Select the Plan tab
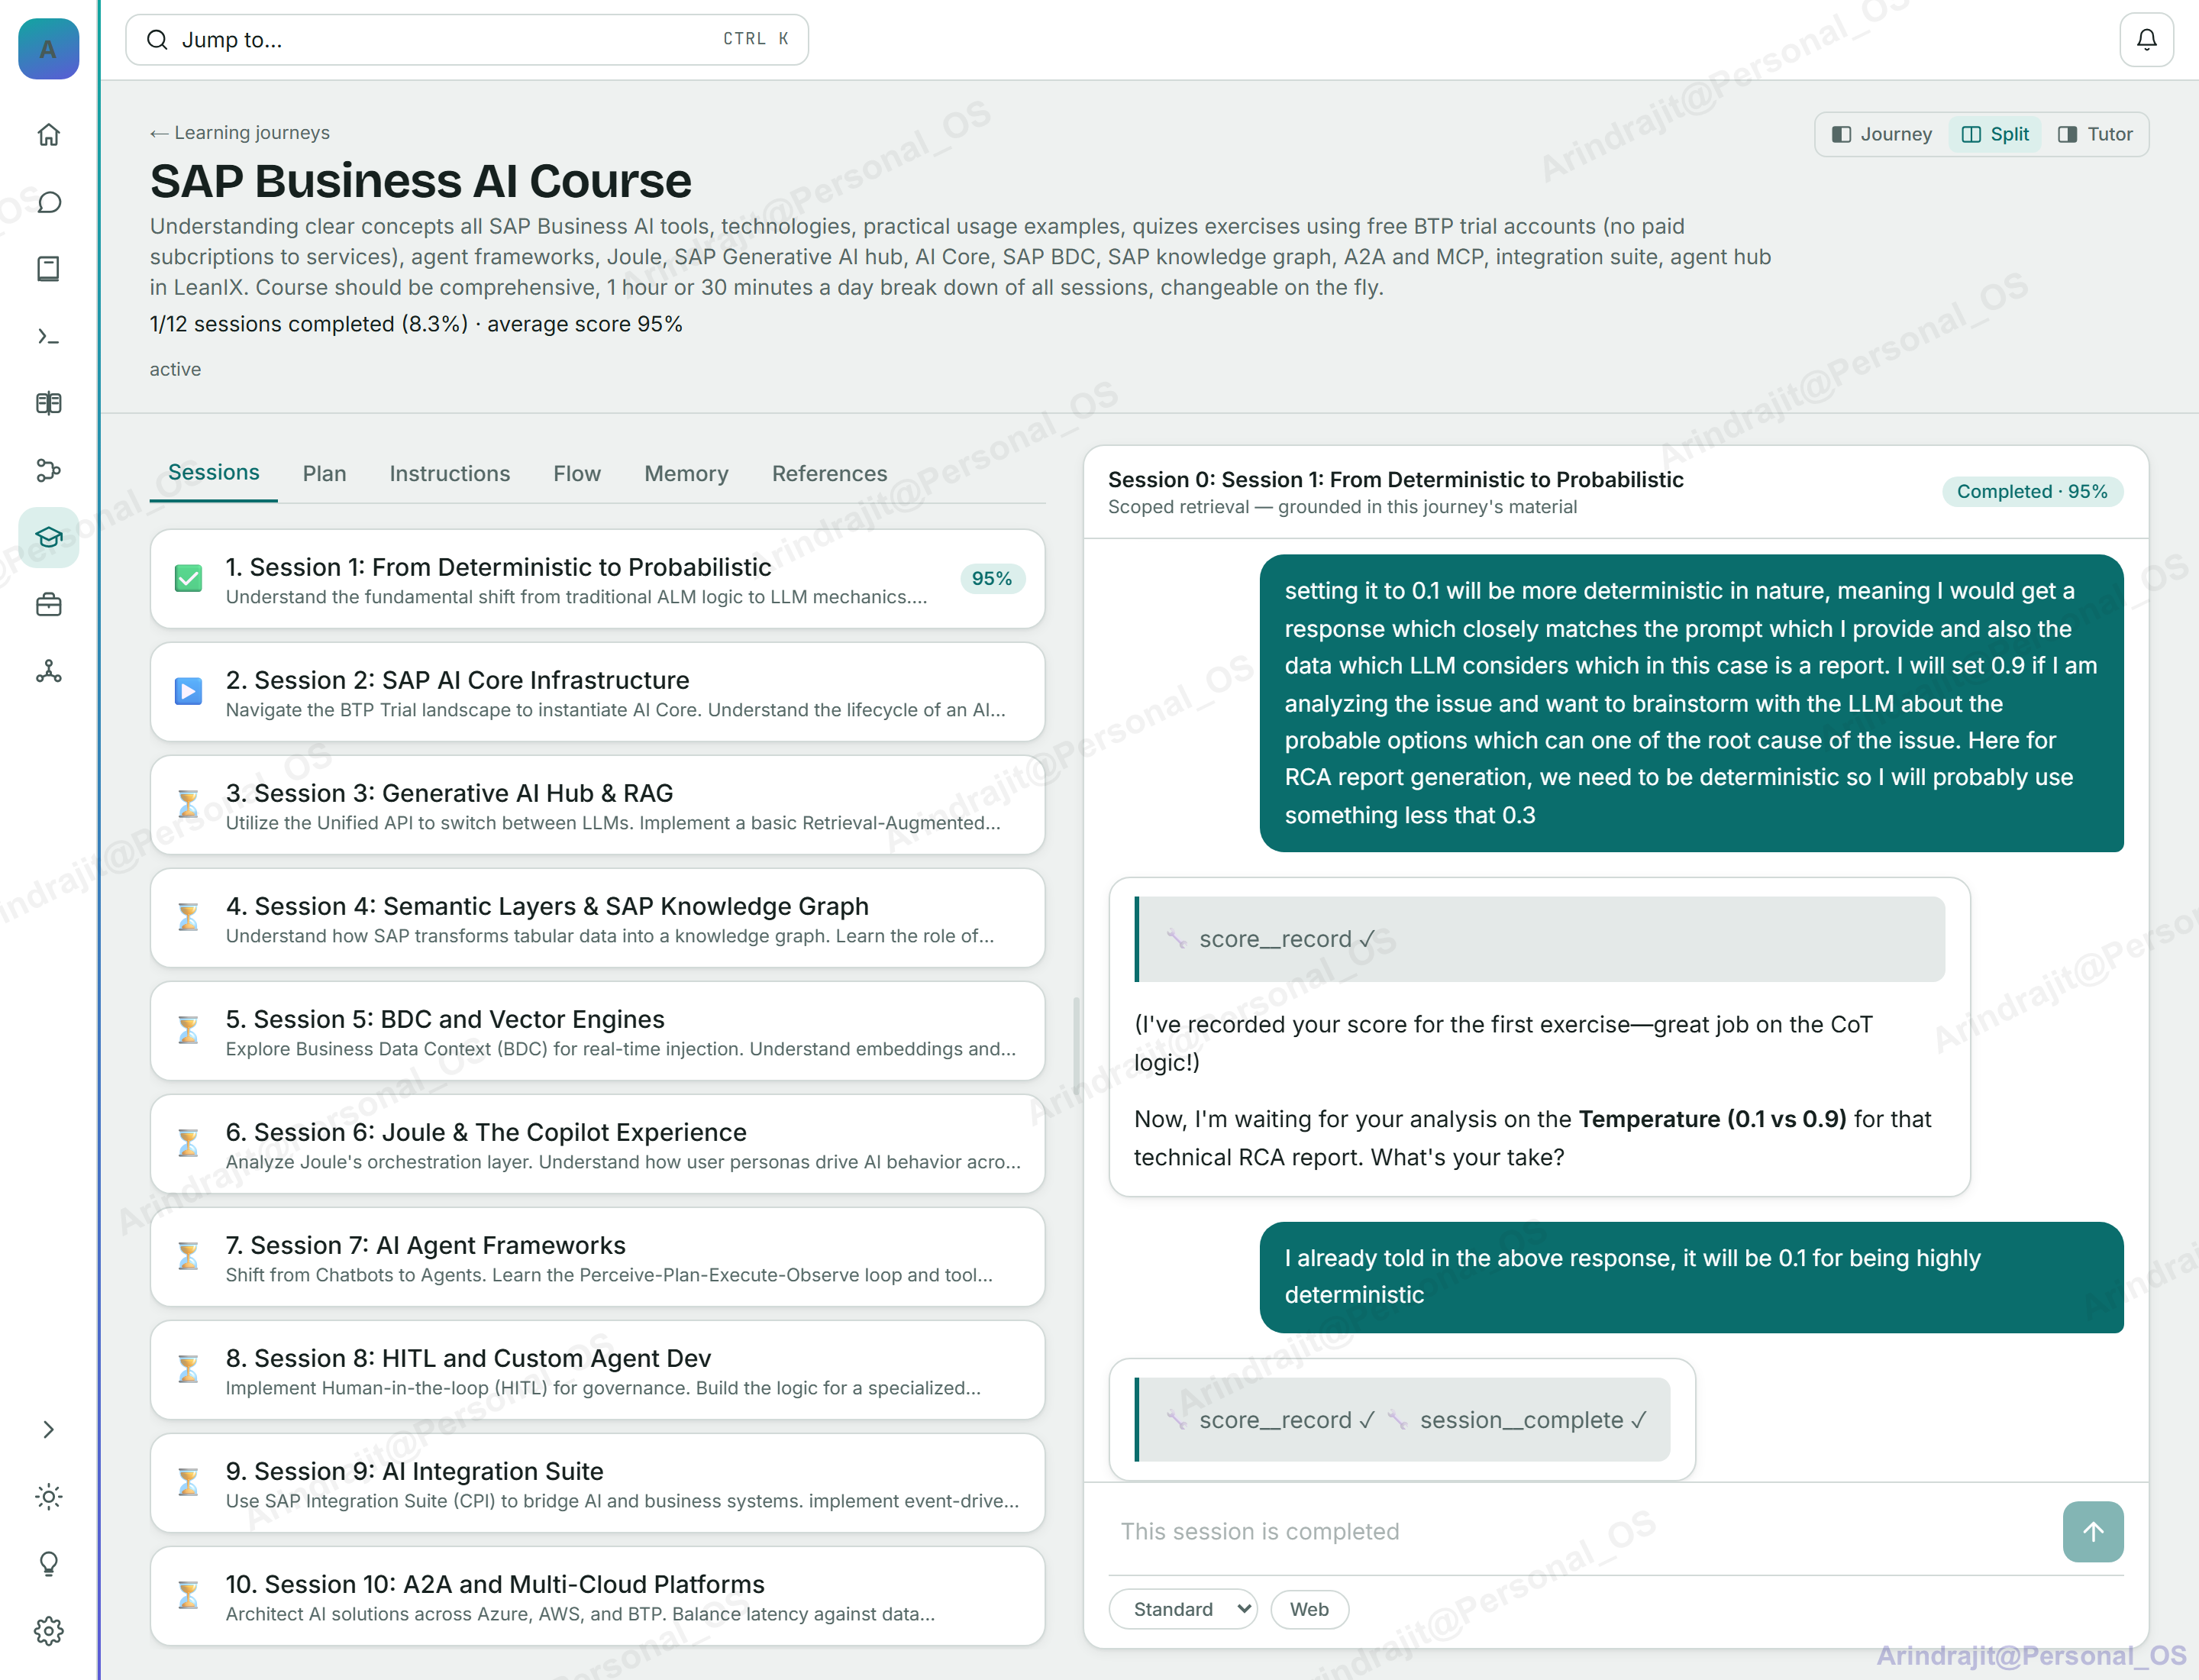This screenshot has height=1680, width=2199. [324, 474]
